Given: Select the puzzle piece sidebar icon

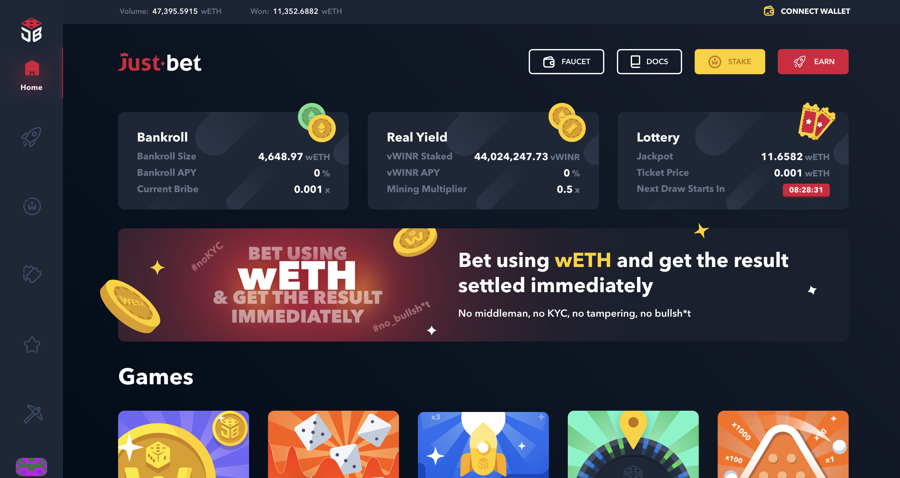Looking at the screenshot, I should click(x=32, y=274).
